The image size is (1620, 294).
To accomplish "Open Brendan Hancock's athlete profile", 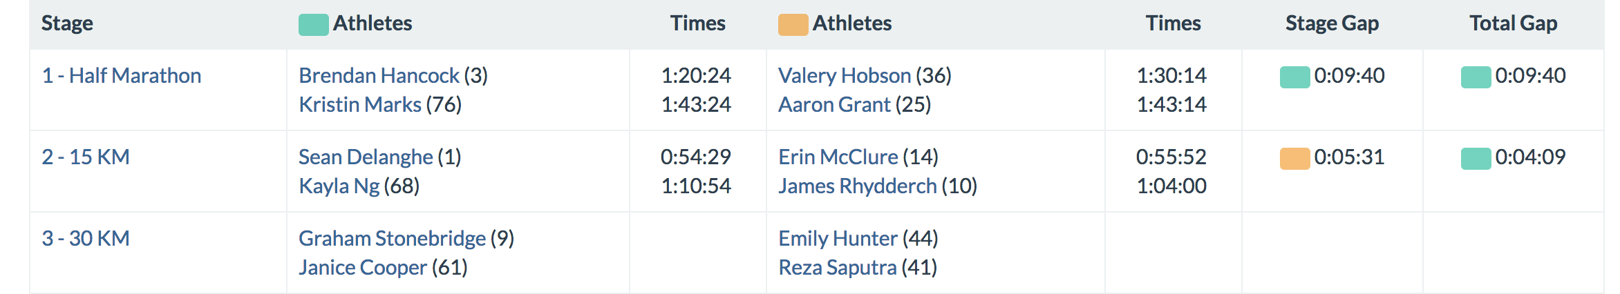I will tap(379, 75).
